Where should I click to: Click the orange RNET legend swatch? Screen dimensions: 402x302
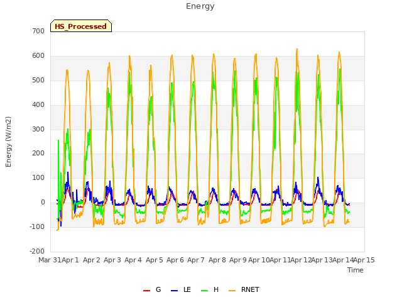click(x=232, y=291)
